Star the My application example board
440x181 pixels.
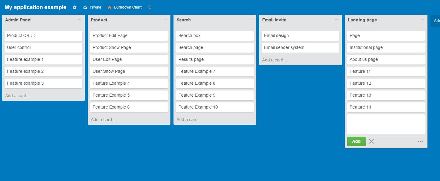tap(75, 7)
